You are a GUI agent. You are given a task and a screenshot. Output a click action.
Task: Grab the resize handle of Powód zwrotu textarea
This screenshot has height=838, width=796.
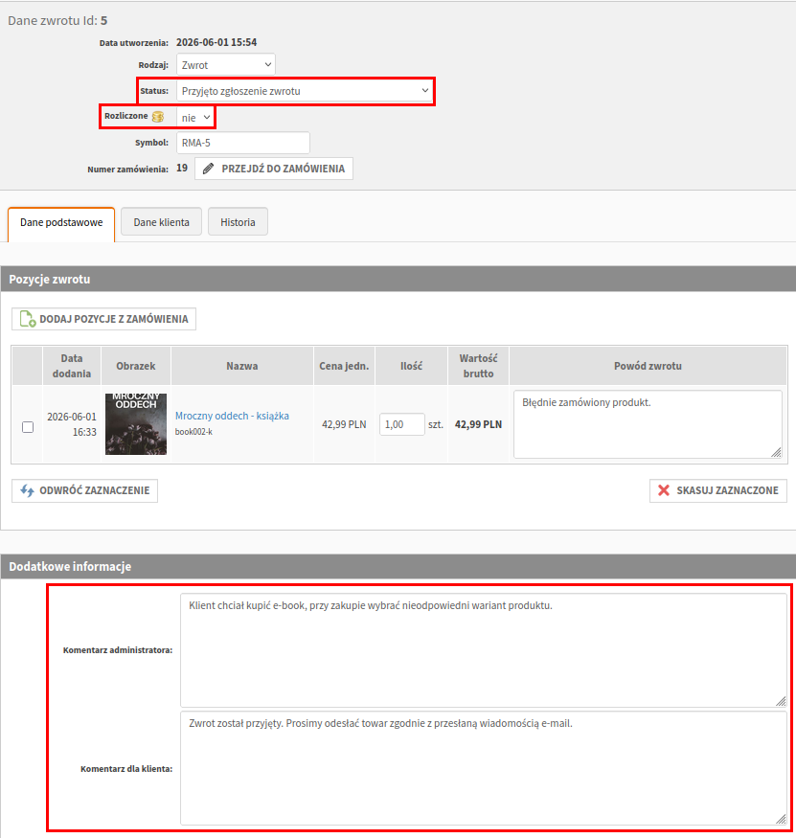[x=776, y=453]
